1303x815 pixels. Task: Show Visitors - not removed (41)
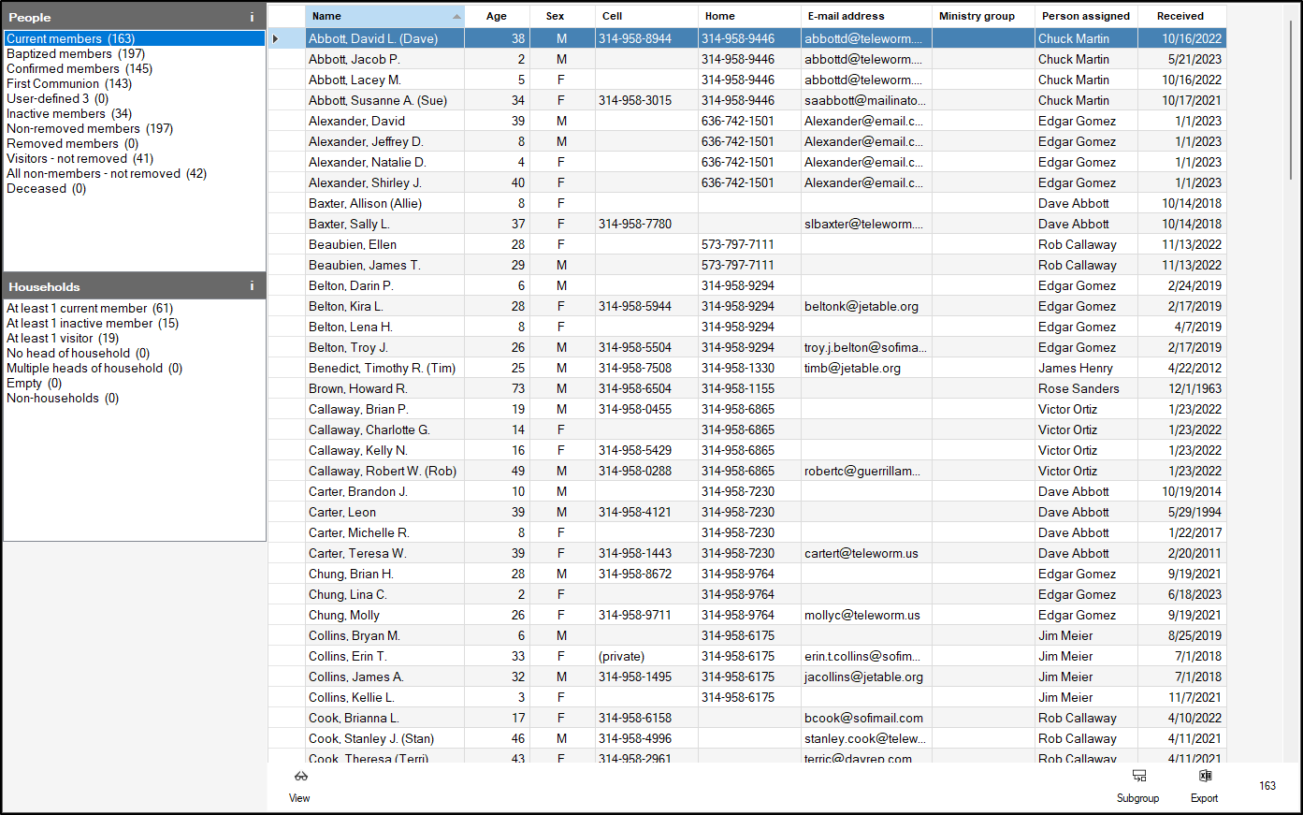80,158
